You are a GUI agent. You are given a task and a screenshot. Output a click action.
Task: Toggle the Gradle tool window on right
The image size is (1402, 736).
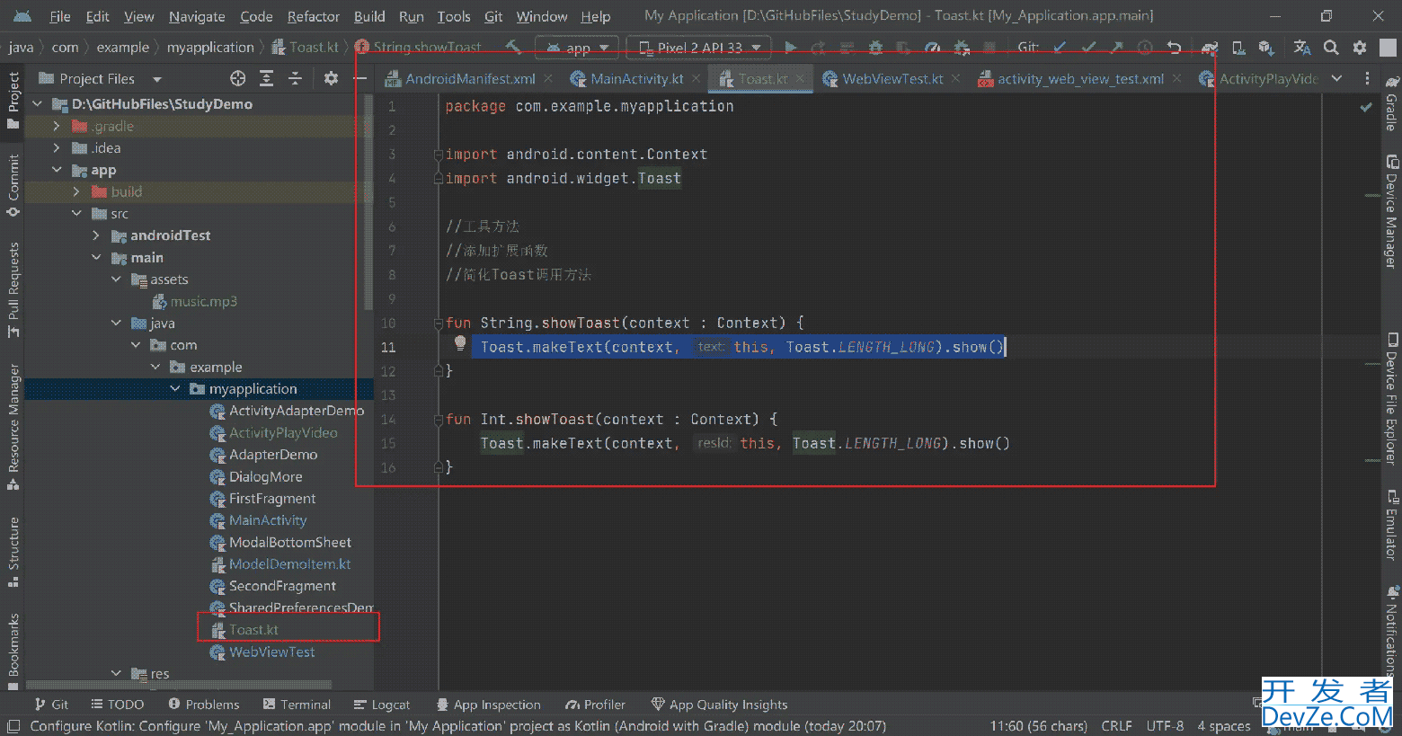pyautogui.click(x=1391, y=103)
